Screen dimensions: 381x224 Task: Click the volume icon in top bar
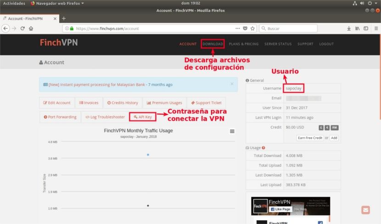click(362, 3)
